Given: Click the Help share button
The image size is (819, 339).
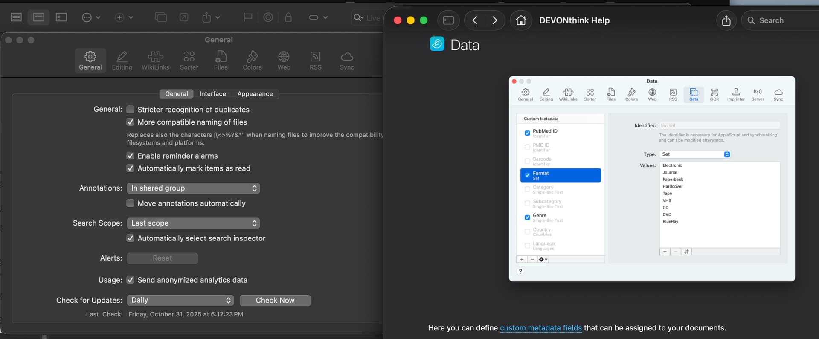Looking at the screenshot, I should [x=726, y=20].
